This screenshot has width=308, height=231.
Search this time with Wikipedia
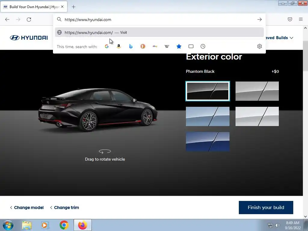[167, 46]
